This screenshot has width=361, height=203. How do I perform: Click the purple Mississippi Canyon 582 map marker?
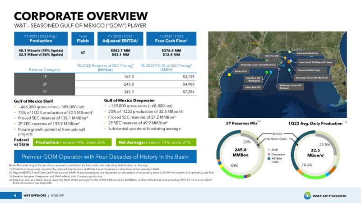279,69
